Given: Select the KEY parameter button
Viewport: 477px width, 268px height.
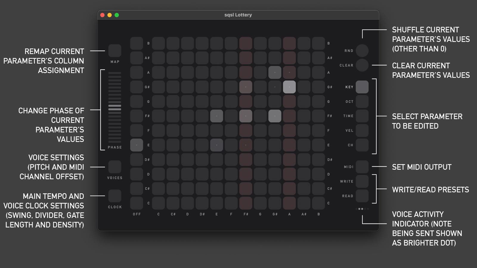Looking at the screenshot, I should pos(362,87).
